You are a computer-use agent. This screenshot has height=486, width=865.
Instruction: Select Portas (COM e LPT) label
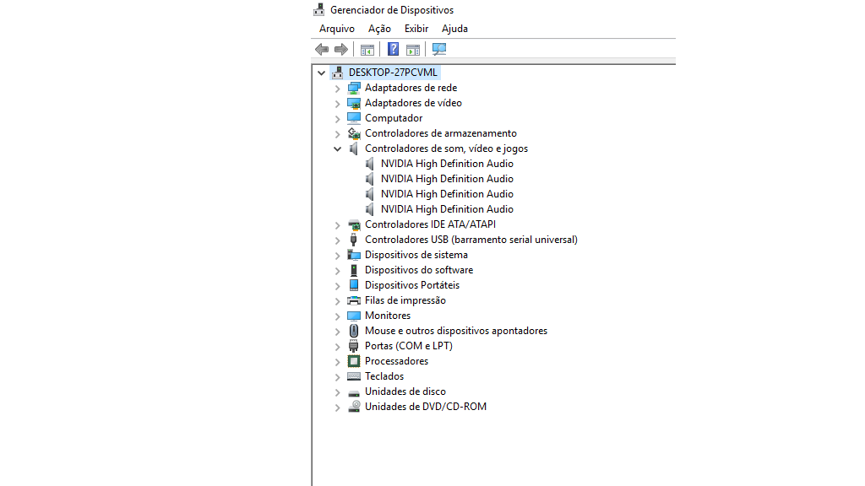408,346
